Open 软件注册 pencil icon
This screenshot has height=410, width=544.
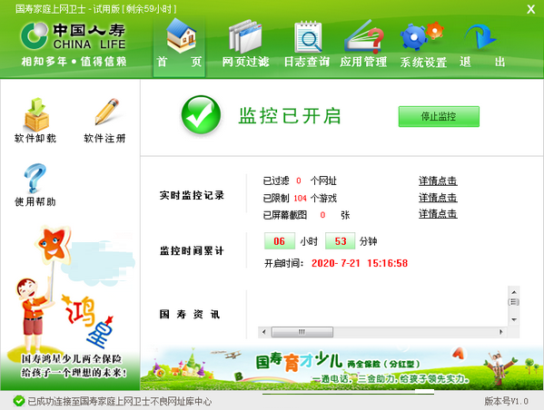pyautogui.click(x=107, y=112)
